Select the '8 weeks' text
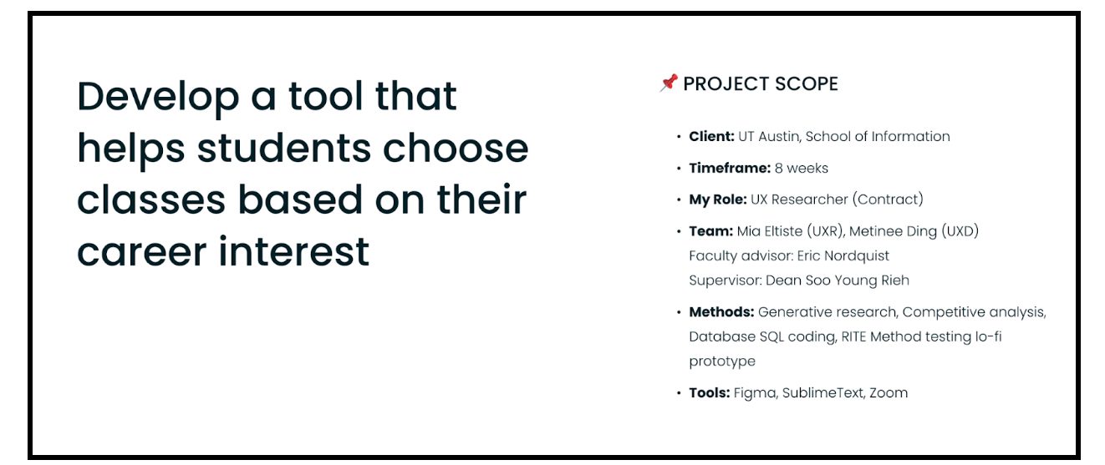The image size is (1105, 465). [x=802, y=168]
